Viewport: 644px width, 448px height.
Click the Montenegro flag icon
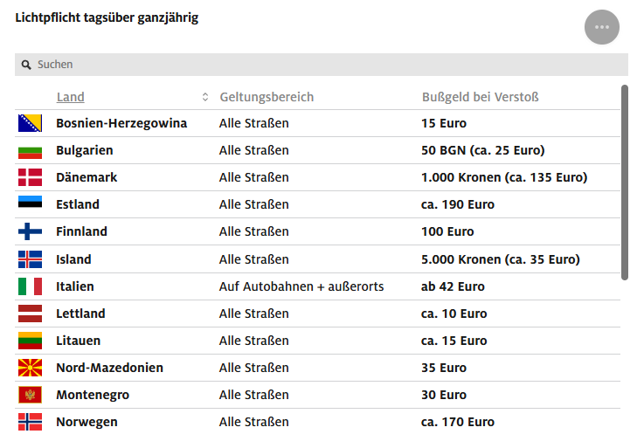(30, 395)
